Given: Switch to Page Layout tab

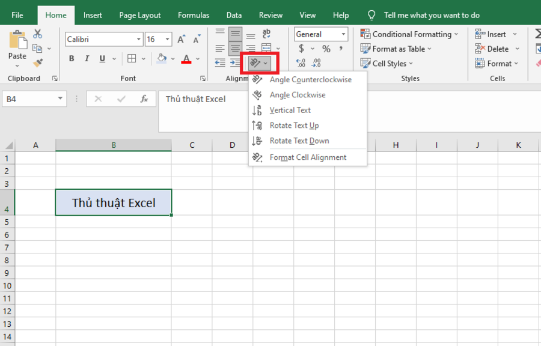Looking at the screenshot, I should [139, 15].
